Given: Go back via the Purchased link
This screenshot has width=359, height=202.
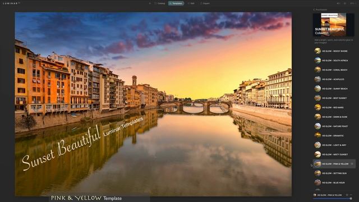Looking at the screenshot, I should coord(320,10).
